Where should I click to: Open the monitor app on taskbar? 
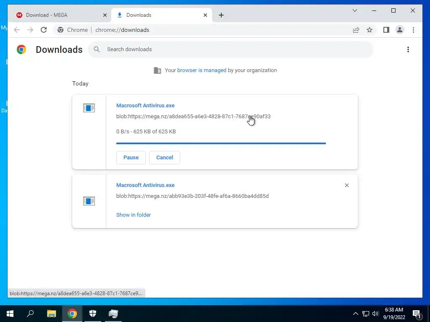[113, 314]
